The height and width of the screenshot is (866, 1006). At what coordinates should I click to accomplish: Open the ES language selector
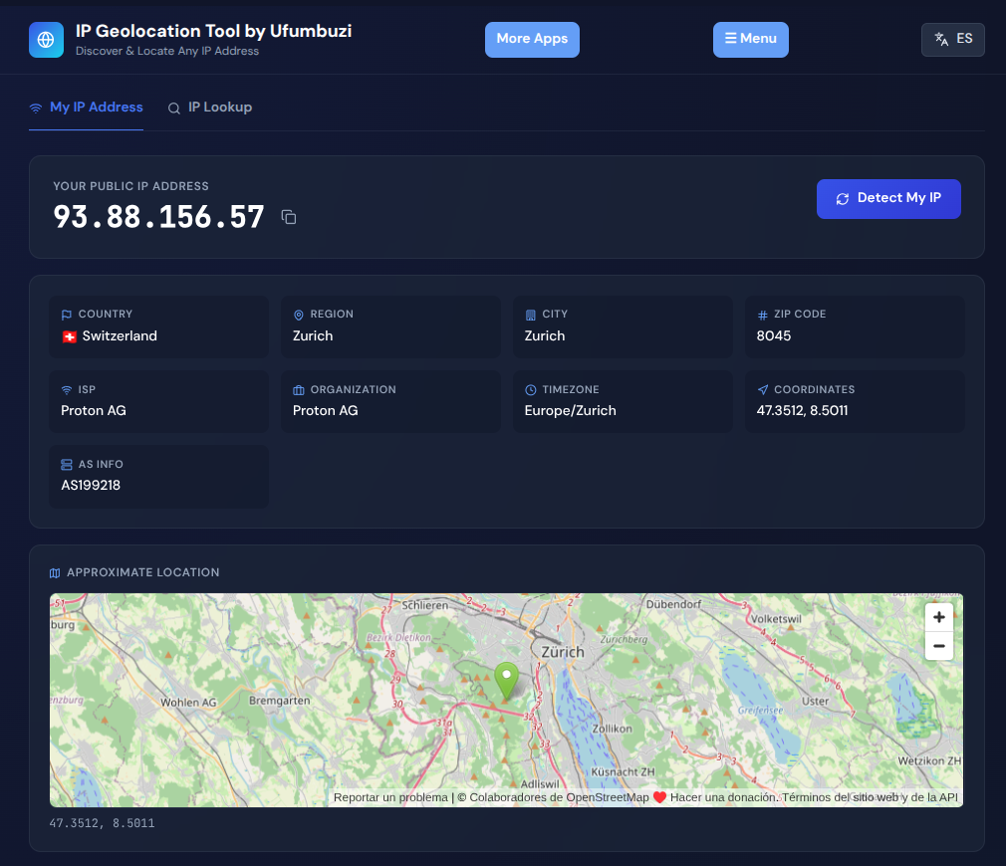point(952,39)
